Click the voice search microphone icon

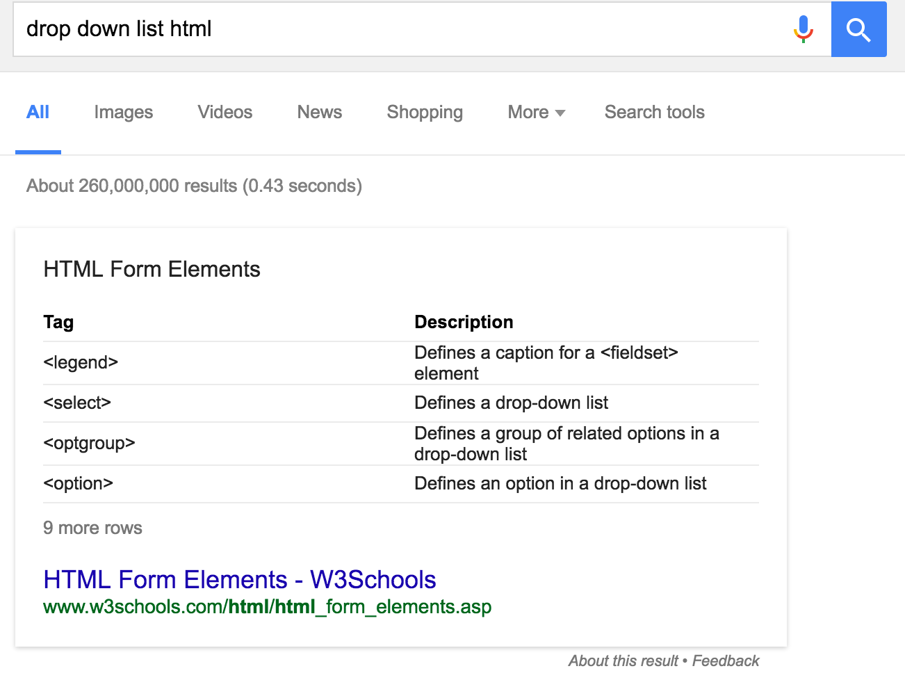(803, 29)
